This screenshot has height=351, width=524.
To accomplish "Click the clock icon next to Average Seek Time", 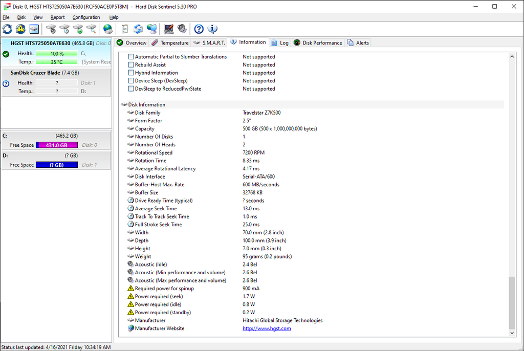I will click(130, 208).
